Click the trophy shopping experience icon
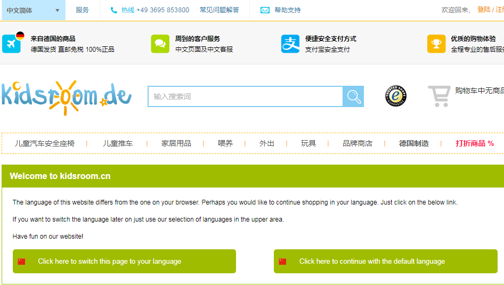This screenshot has width=504, height=285. [436, 44]
